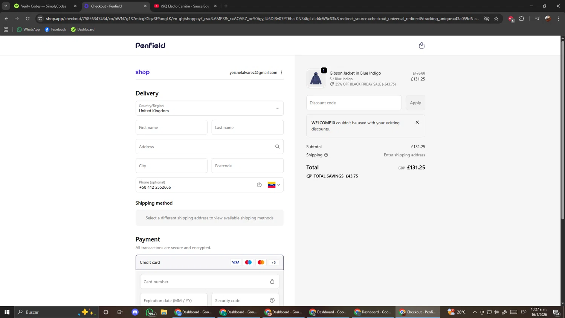Close the YouTube Eladio Carrión tab
The height and width of the screenshot is (318, 565).
215,6
